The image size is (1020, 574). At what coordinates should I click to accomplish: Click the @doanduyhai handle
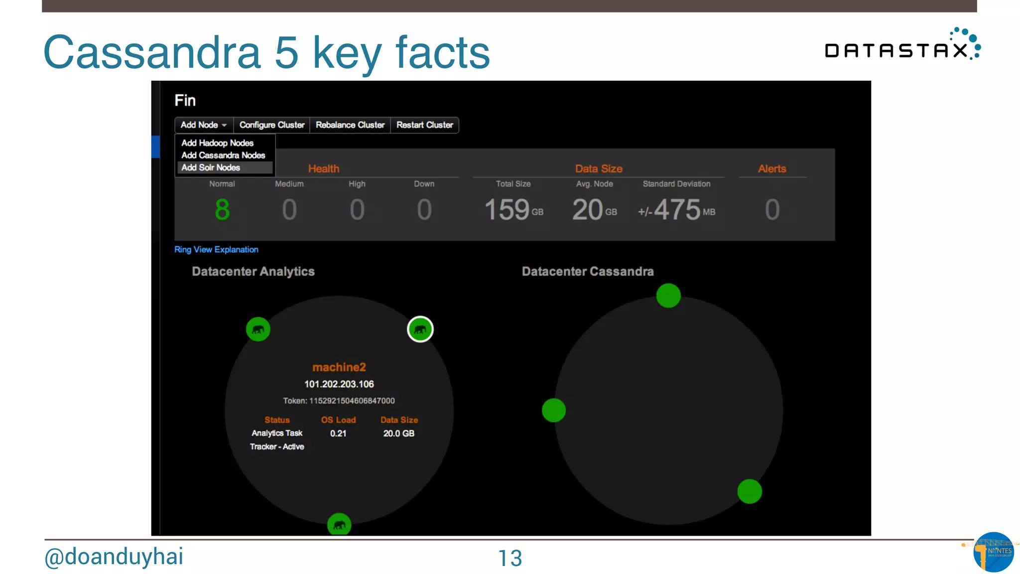coord(114,557)
